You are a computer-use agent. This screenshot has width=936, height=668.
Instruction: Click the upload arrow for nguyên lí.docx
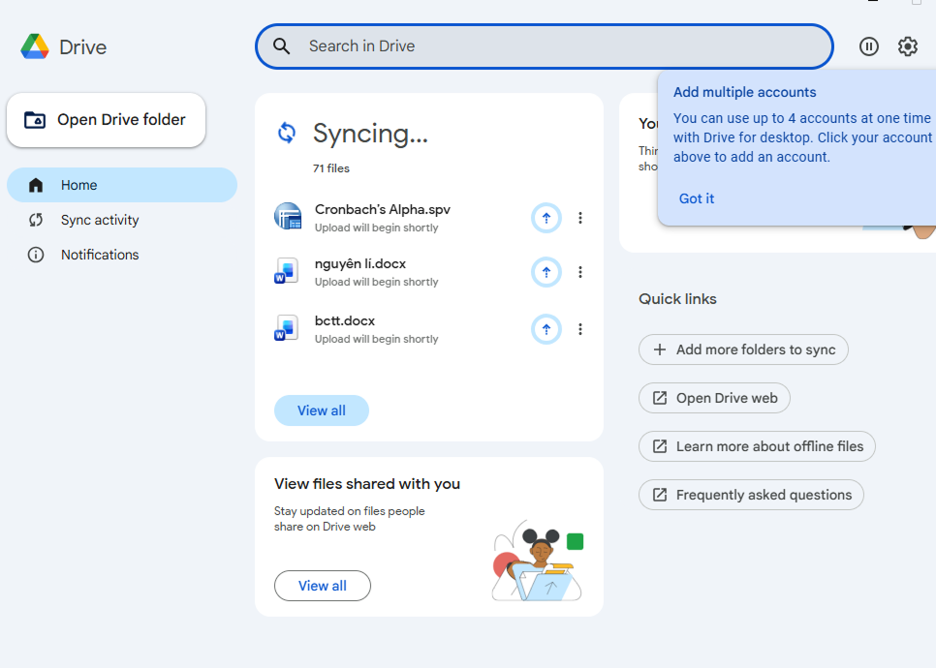546,273
